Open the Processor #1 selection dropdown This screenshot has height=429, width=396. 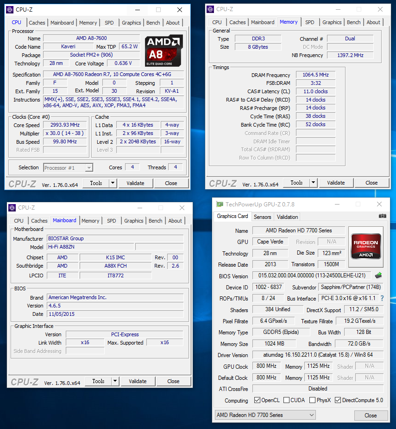point(68,168)
